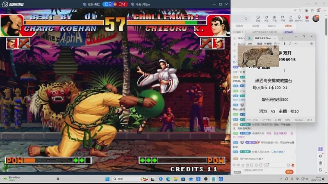Open the chat emoji smiley icon
This screenshot has width=328, height=184.
(x=234, y=165)
